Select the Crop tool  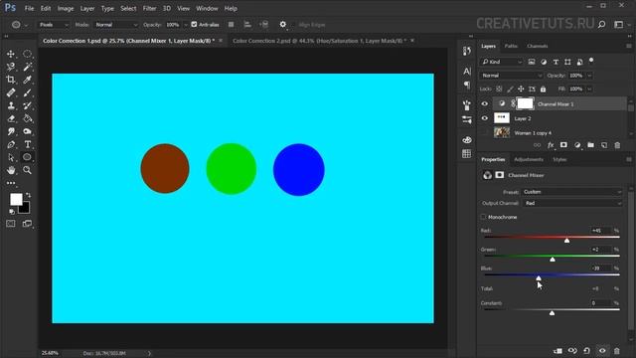click(11, 80)
